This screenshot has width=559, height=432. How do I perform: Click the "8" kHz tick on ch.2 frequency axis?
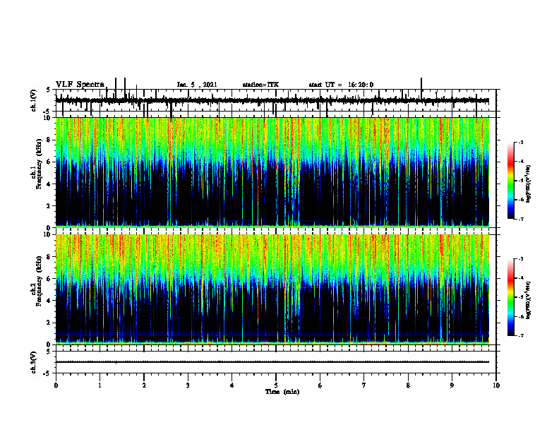[49, 257]
